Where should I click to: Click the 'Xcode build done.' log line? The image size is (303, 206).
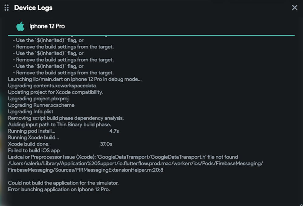click(28, 144)
